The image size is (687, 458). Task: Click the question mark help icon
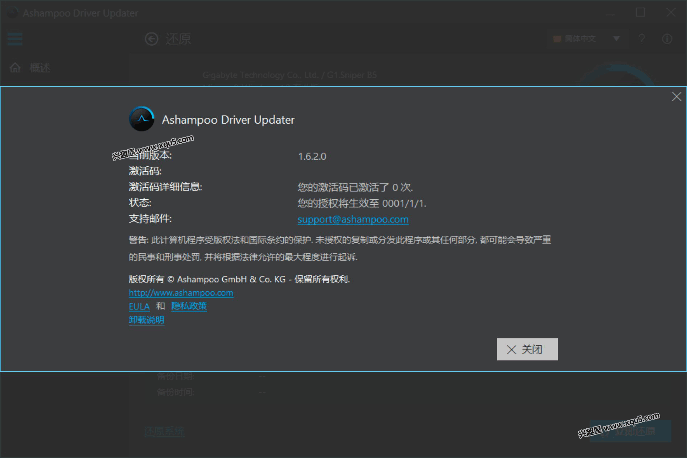(642, 38)
